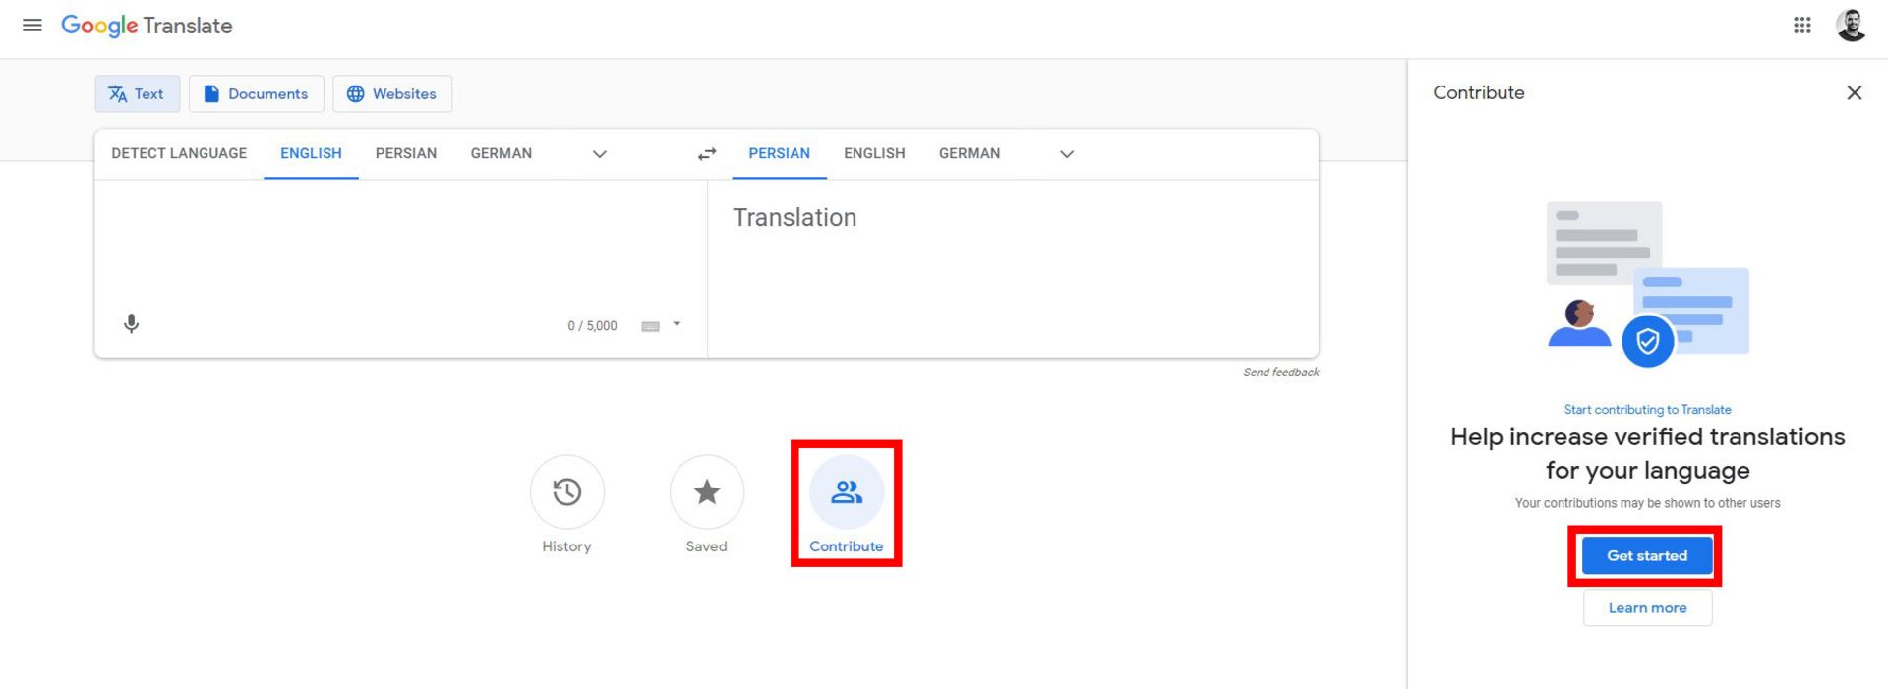Click the Google Translate logo
Screen dimensions: 1888x689
(147, 26)
